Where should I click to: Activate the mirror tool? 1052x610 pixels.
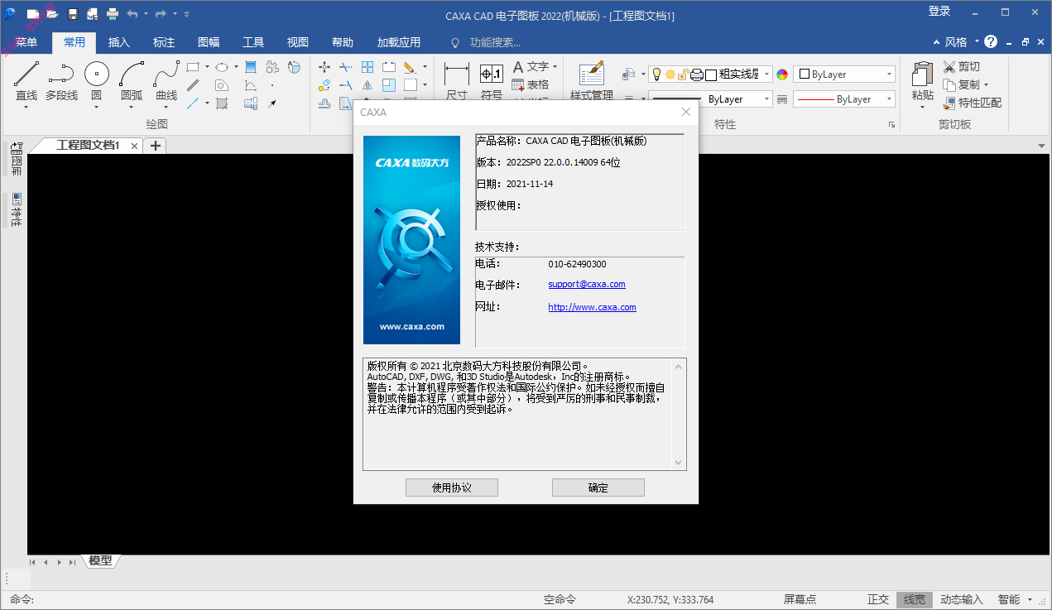tap(367, 84)
